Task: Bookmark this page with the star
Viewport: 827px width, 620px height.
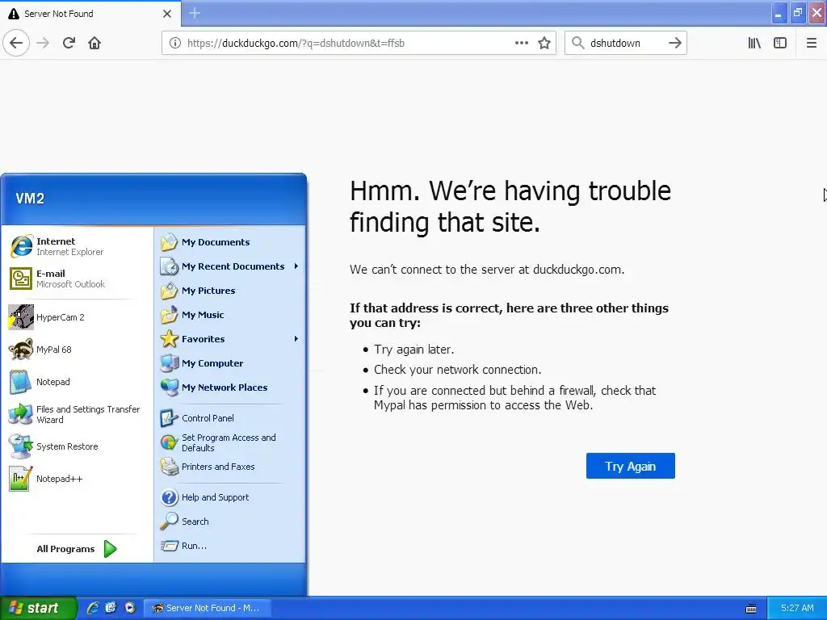Action: click(x=544, y=43)
